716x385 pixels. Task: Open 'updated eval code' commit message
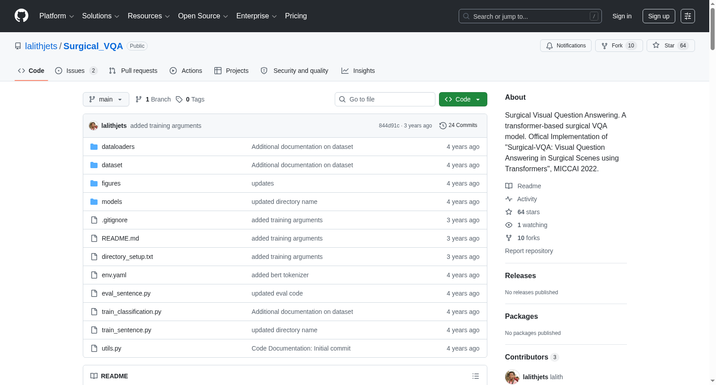click(277, 293)
